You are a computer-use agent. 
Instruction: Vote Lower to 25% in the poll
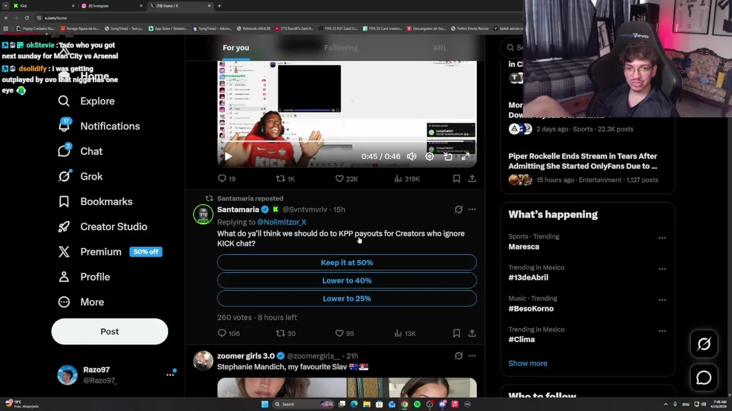(347, 299)
